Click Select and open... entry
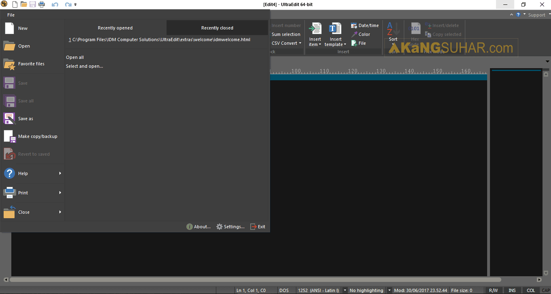Image resolution: width=551 pixels, height=294 pixels. coord(84,66)
